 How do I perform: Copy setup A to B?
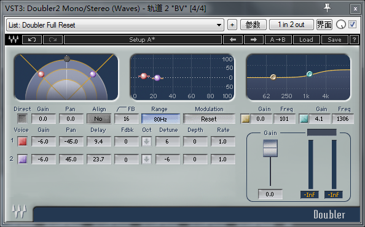tap(278, 39)
